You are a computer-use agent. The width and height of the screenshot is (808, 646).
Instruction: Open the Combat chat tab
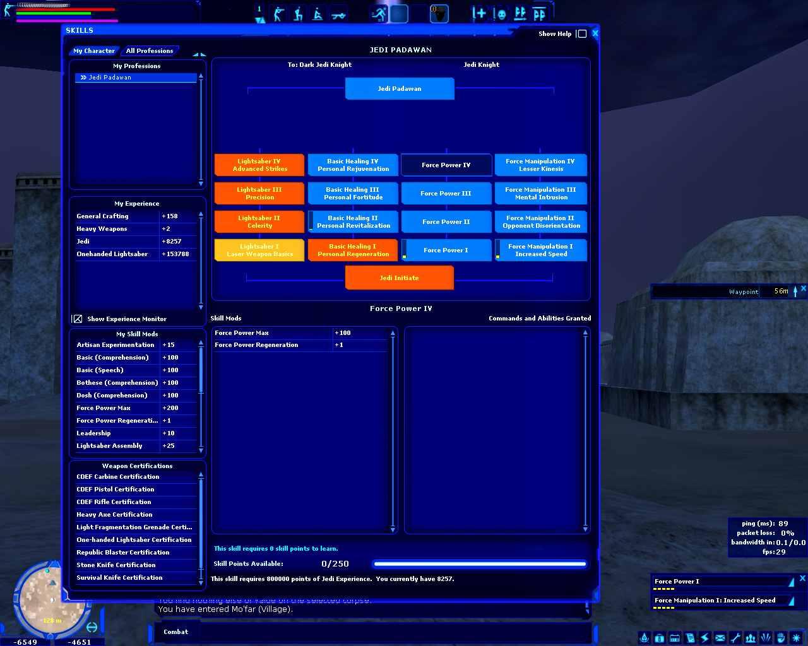tap(175, 631)
